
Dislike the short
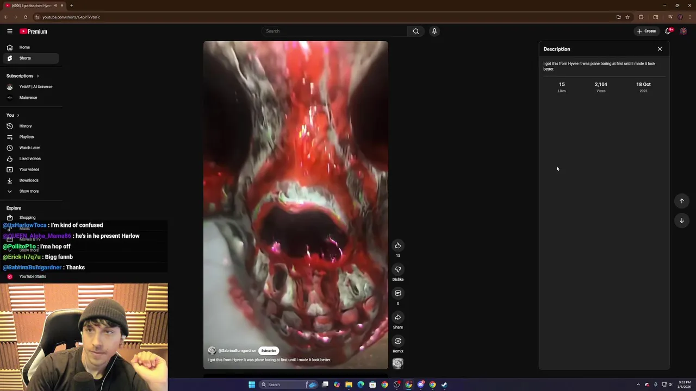pyautogui.click(x=398, y=269)
